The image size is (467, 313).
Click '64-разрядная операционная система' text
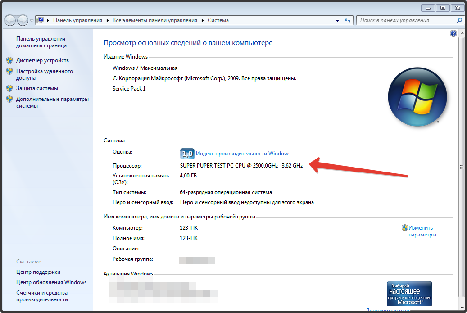click(x=226, y=192)
